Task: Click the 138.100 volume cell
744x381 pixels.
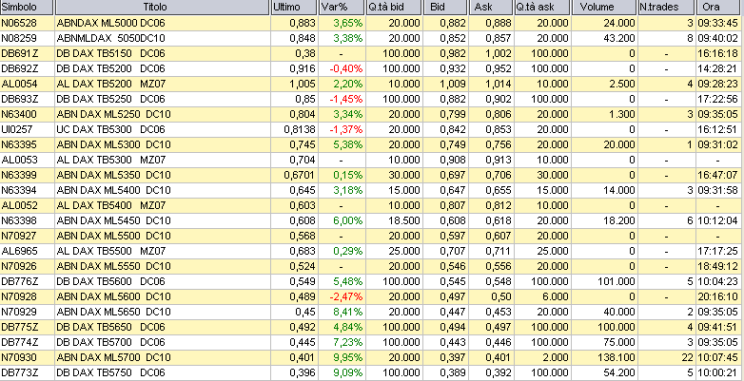Action: click(x=617, y=357)
